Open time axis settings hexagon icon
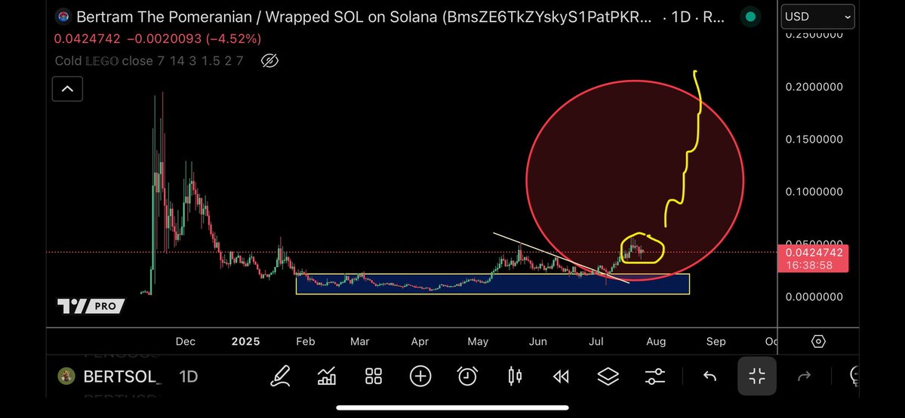This screenshot has height=418, width=905. tap(818, 341)
